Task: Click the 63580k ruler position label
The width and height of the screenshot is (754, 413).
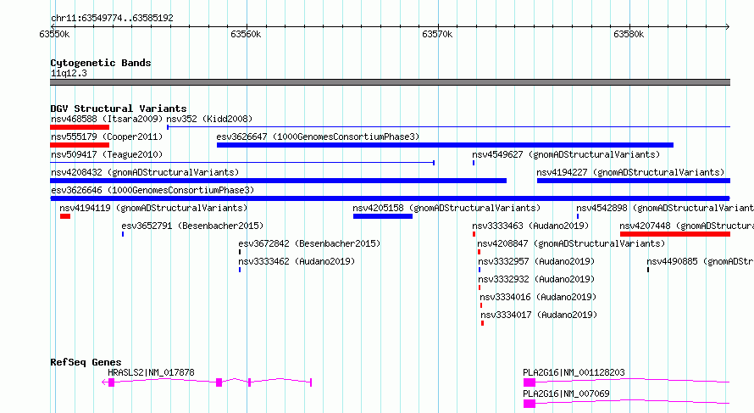Action: pos(629,34)
